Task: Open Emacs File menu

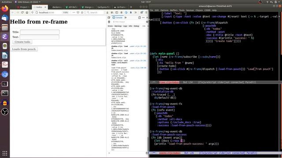Action: click(151, 10)
